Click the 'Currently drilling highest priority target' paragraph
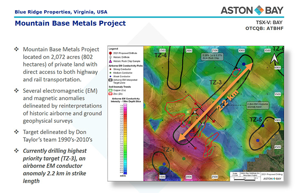 [x=54, y=166]
